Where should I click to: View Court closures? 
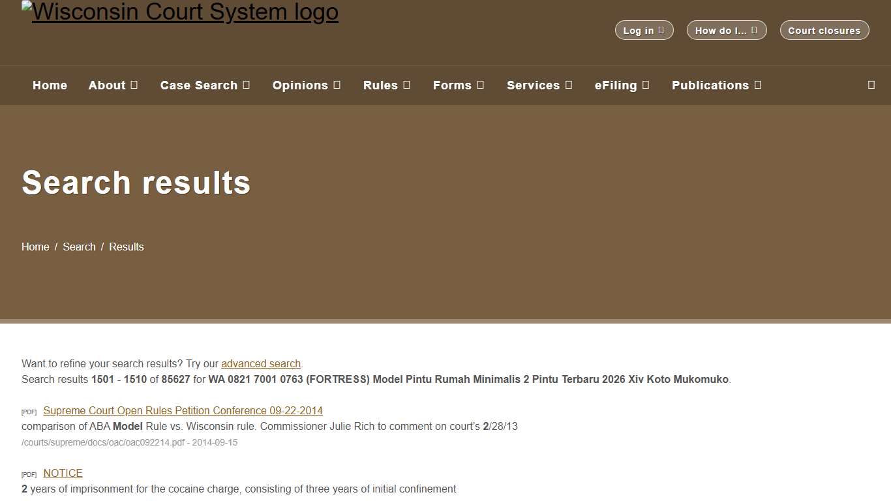click(824, 30)
